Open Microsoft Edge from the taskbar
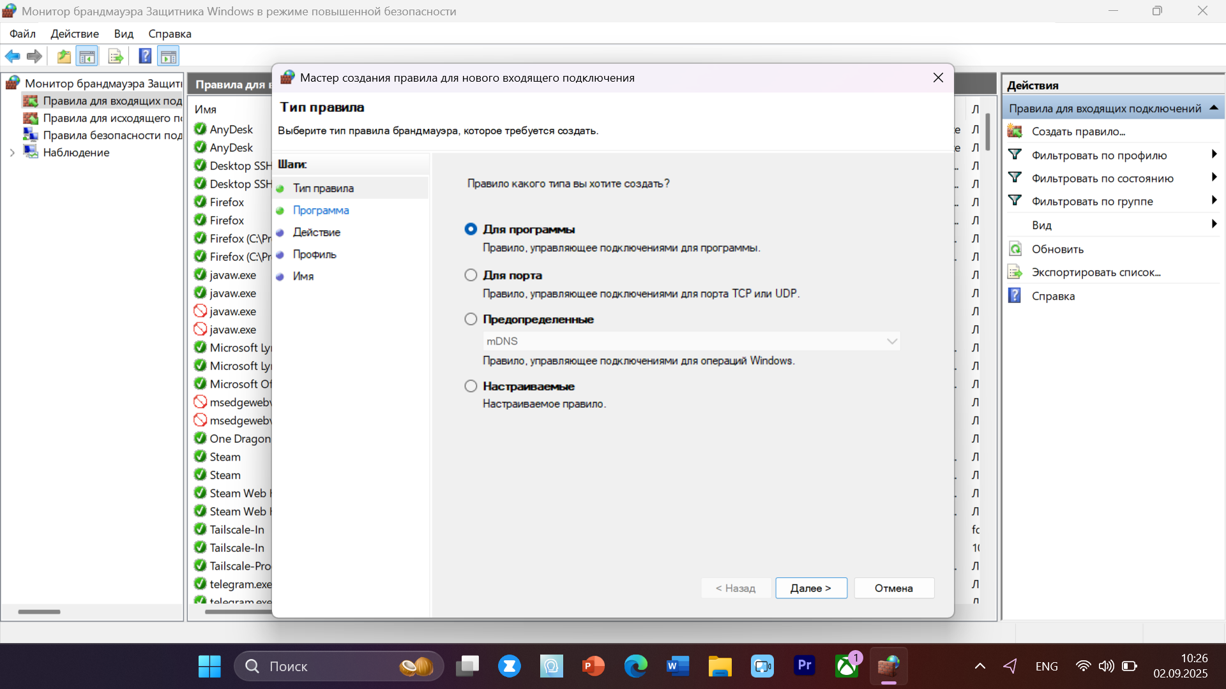 click(635, 666)
